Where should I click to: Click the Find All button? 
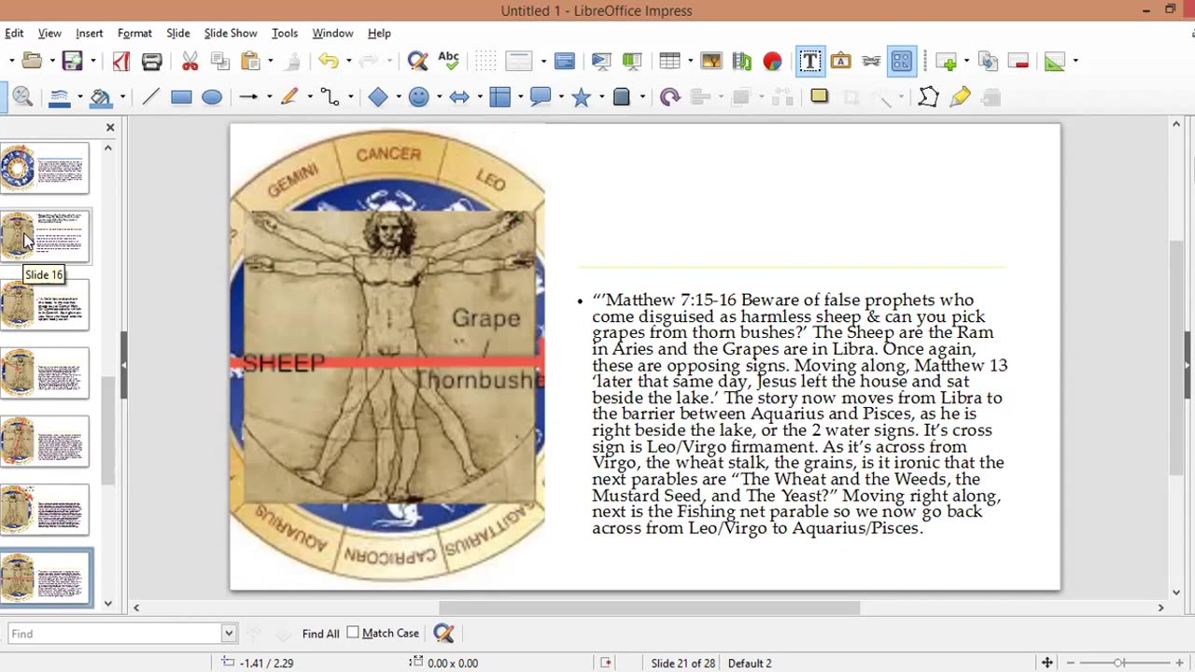click(x=320, y=634)
